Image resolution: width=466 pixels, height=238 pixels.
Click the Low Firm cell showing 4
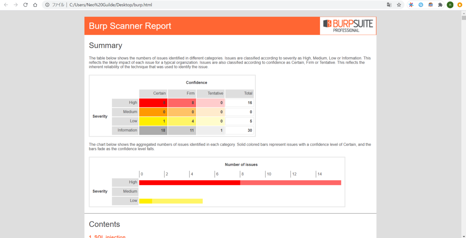point(182,121)
